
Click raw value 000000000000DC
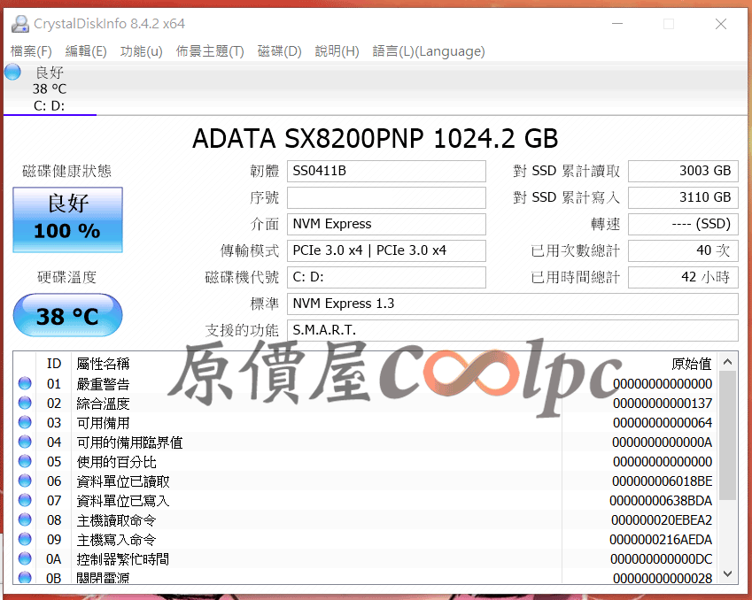point(662,558)
